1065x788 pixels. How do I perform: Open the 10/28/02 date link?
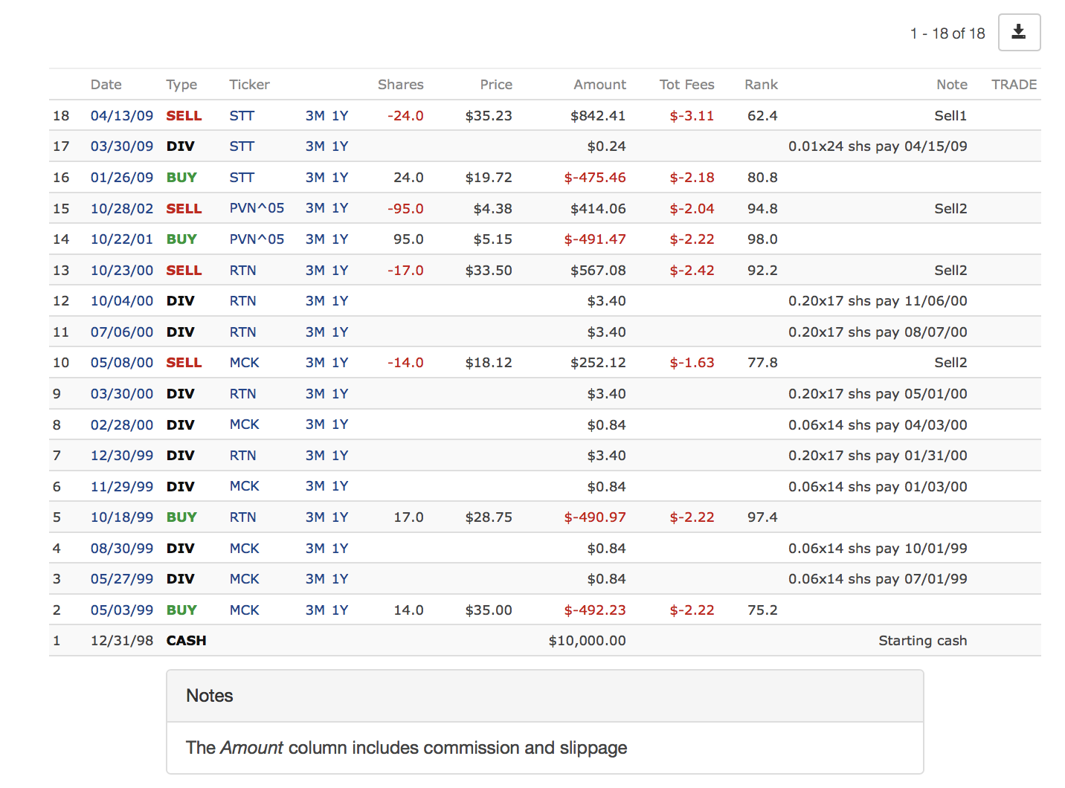point(121,209)
